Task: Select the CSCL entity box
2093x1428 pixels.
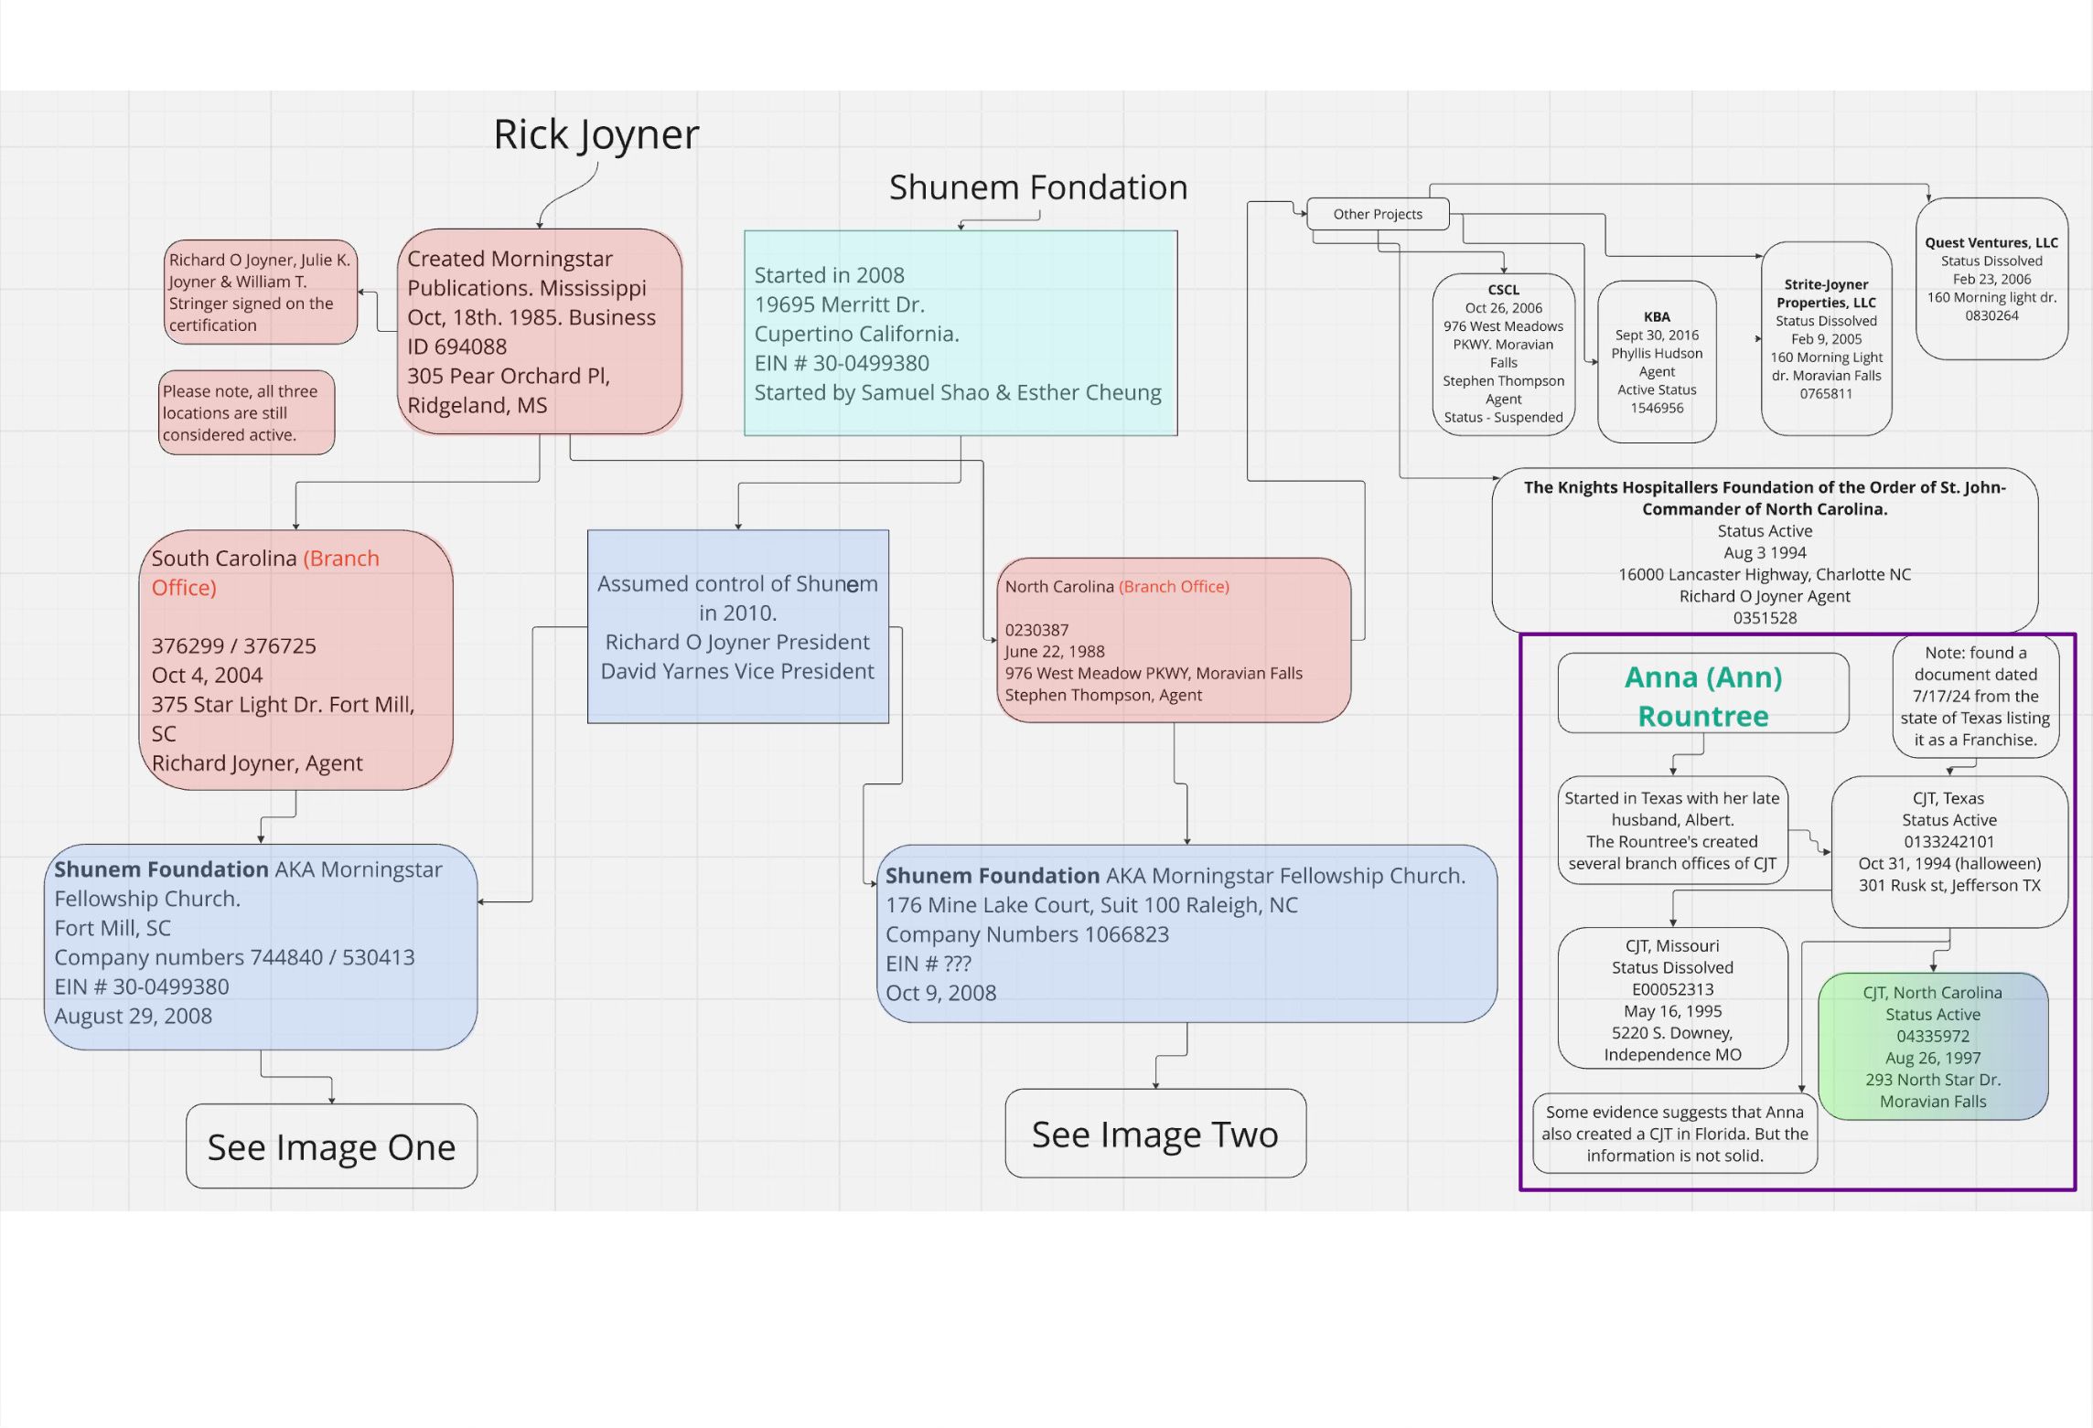Action: [x=1503, y=354]
